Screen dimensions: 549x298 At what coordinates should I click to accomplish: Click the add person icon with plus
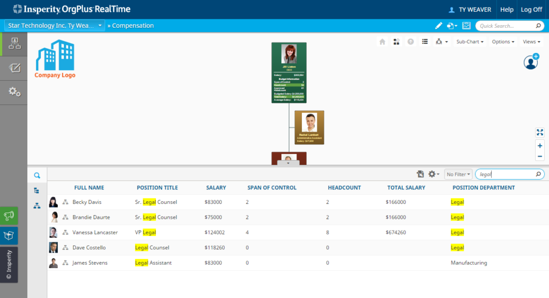point(531,62)
